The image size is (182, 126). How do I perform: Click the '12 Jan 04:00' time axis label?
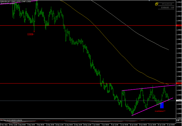coord(124,125)
